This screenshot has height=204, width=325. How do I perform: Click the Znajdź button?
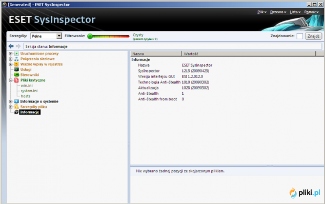pyautogui.click(x=313, y=36)
